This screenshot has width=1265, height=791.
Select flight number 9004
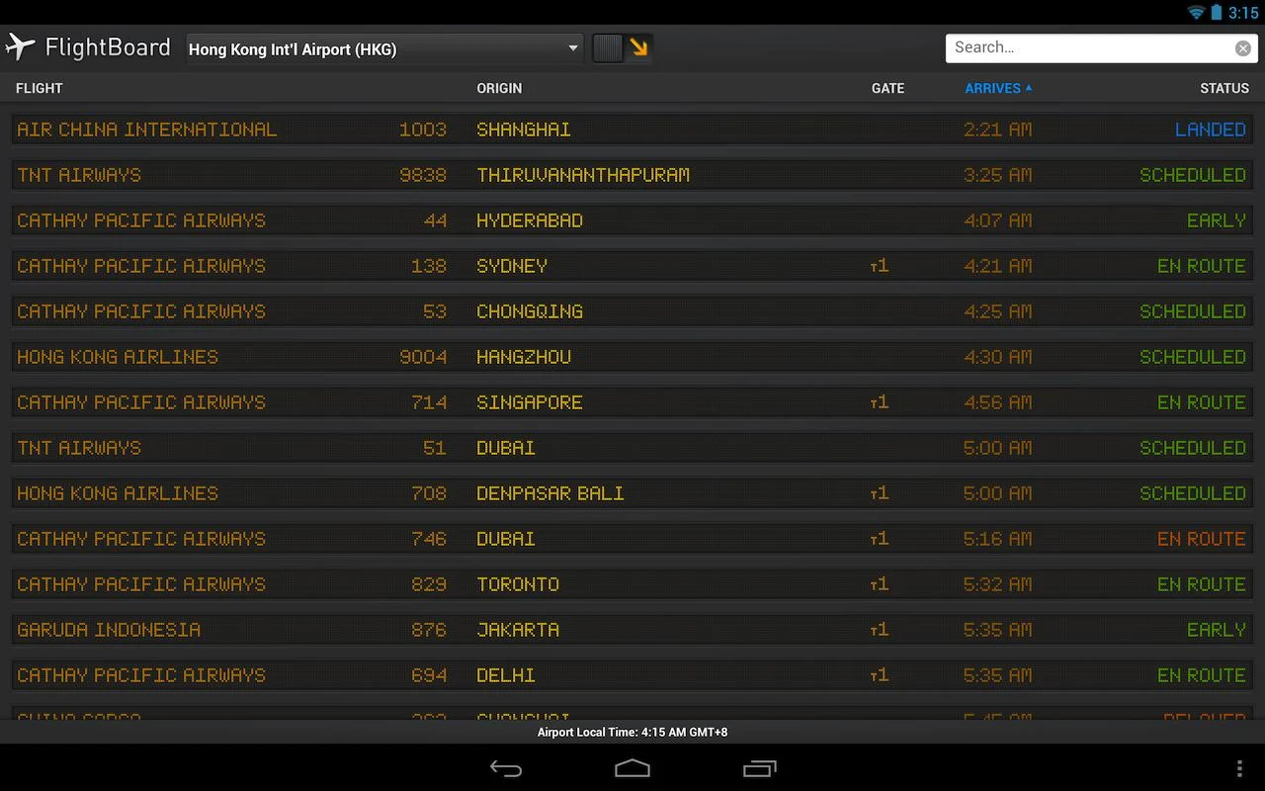[423, 357]
